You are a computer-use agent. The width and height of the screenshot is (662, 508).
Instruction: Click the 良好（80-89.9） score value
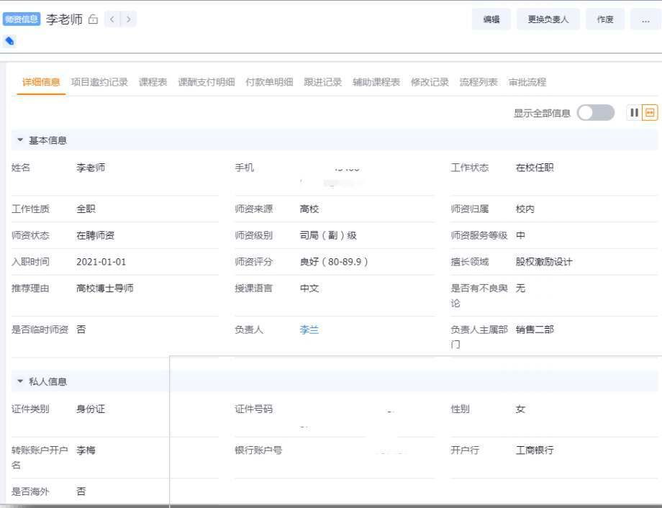(334, 262)
